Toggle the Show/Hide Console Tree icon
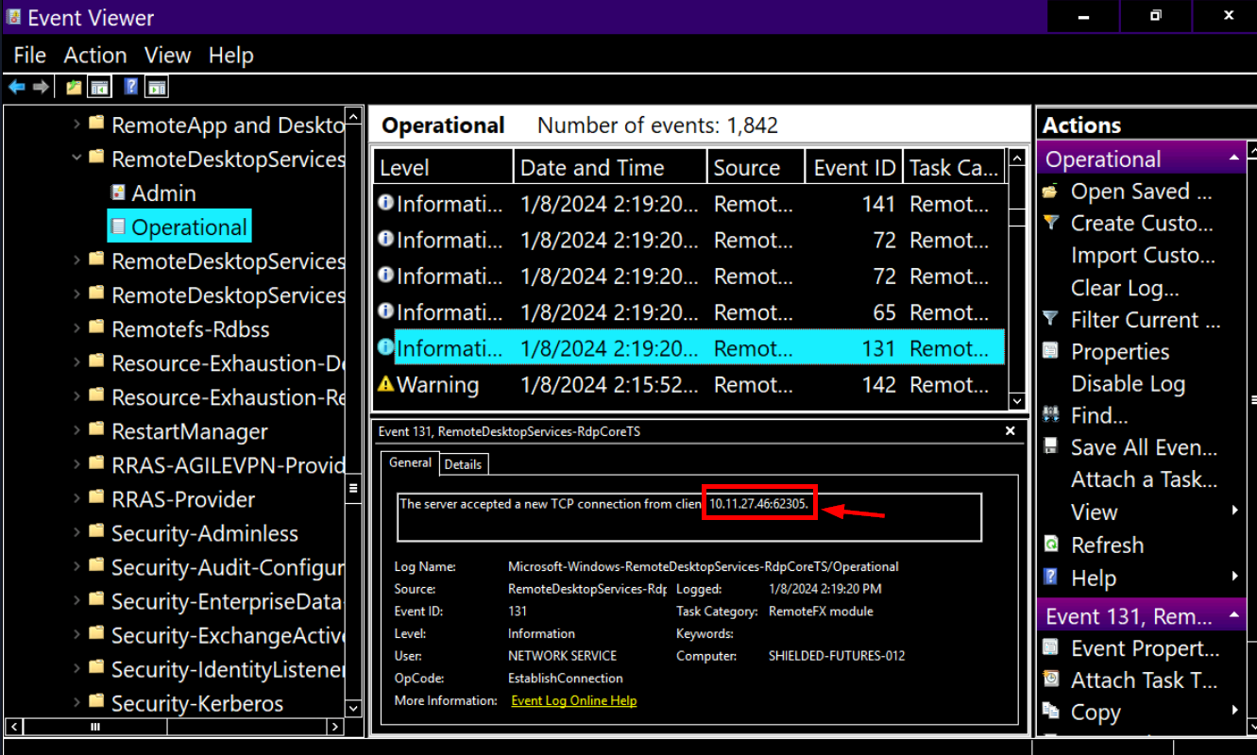The height and width of the screenshot is (755, 1257). click(98, 87)
